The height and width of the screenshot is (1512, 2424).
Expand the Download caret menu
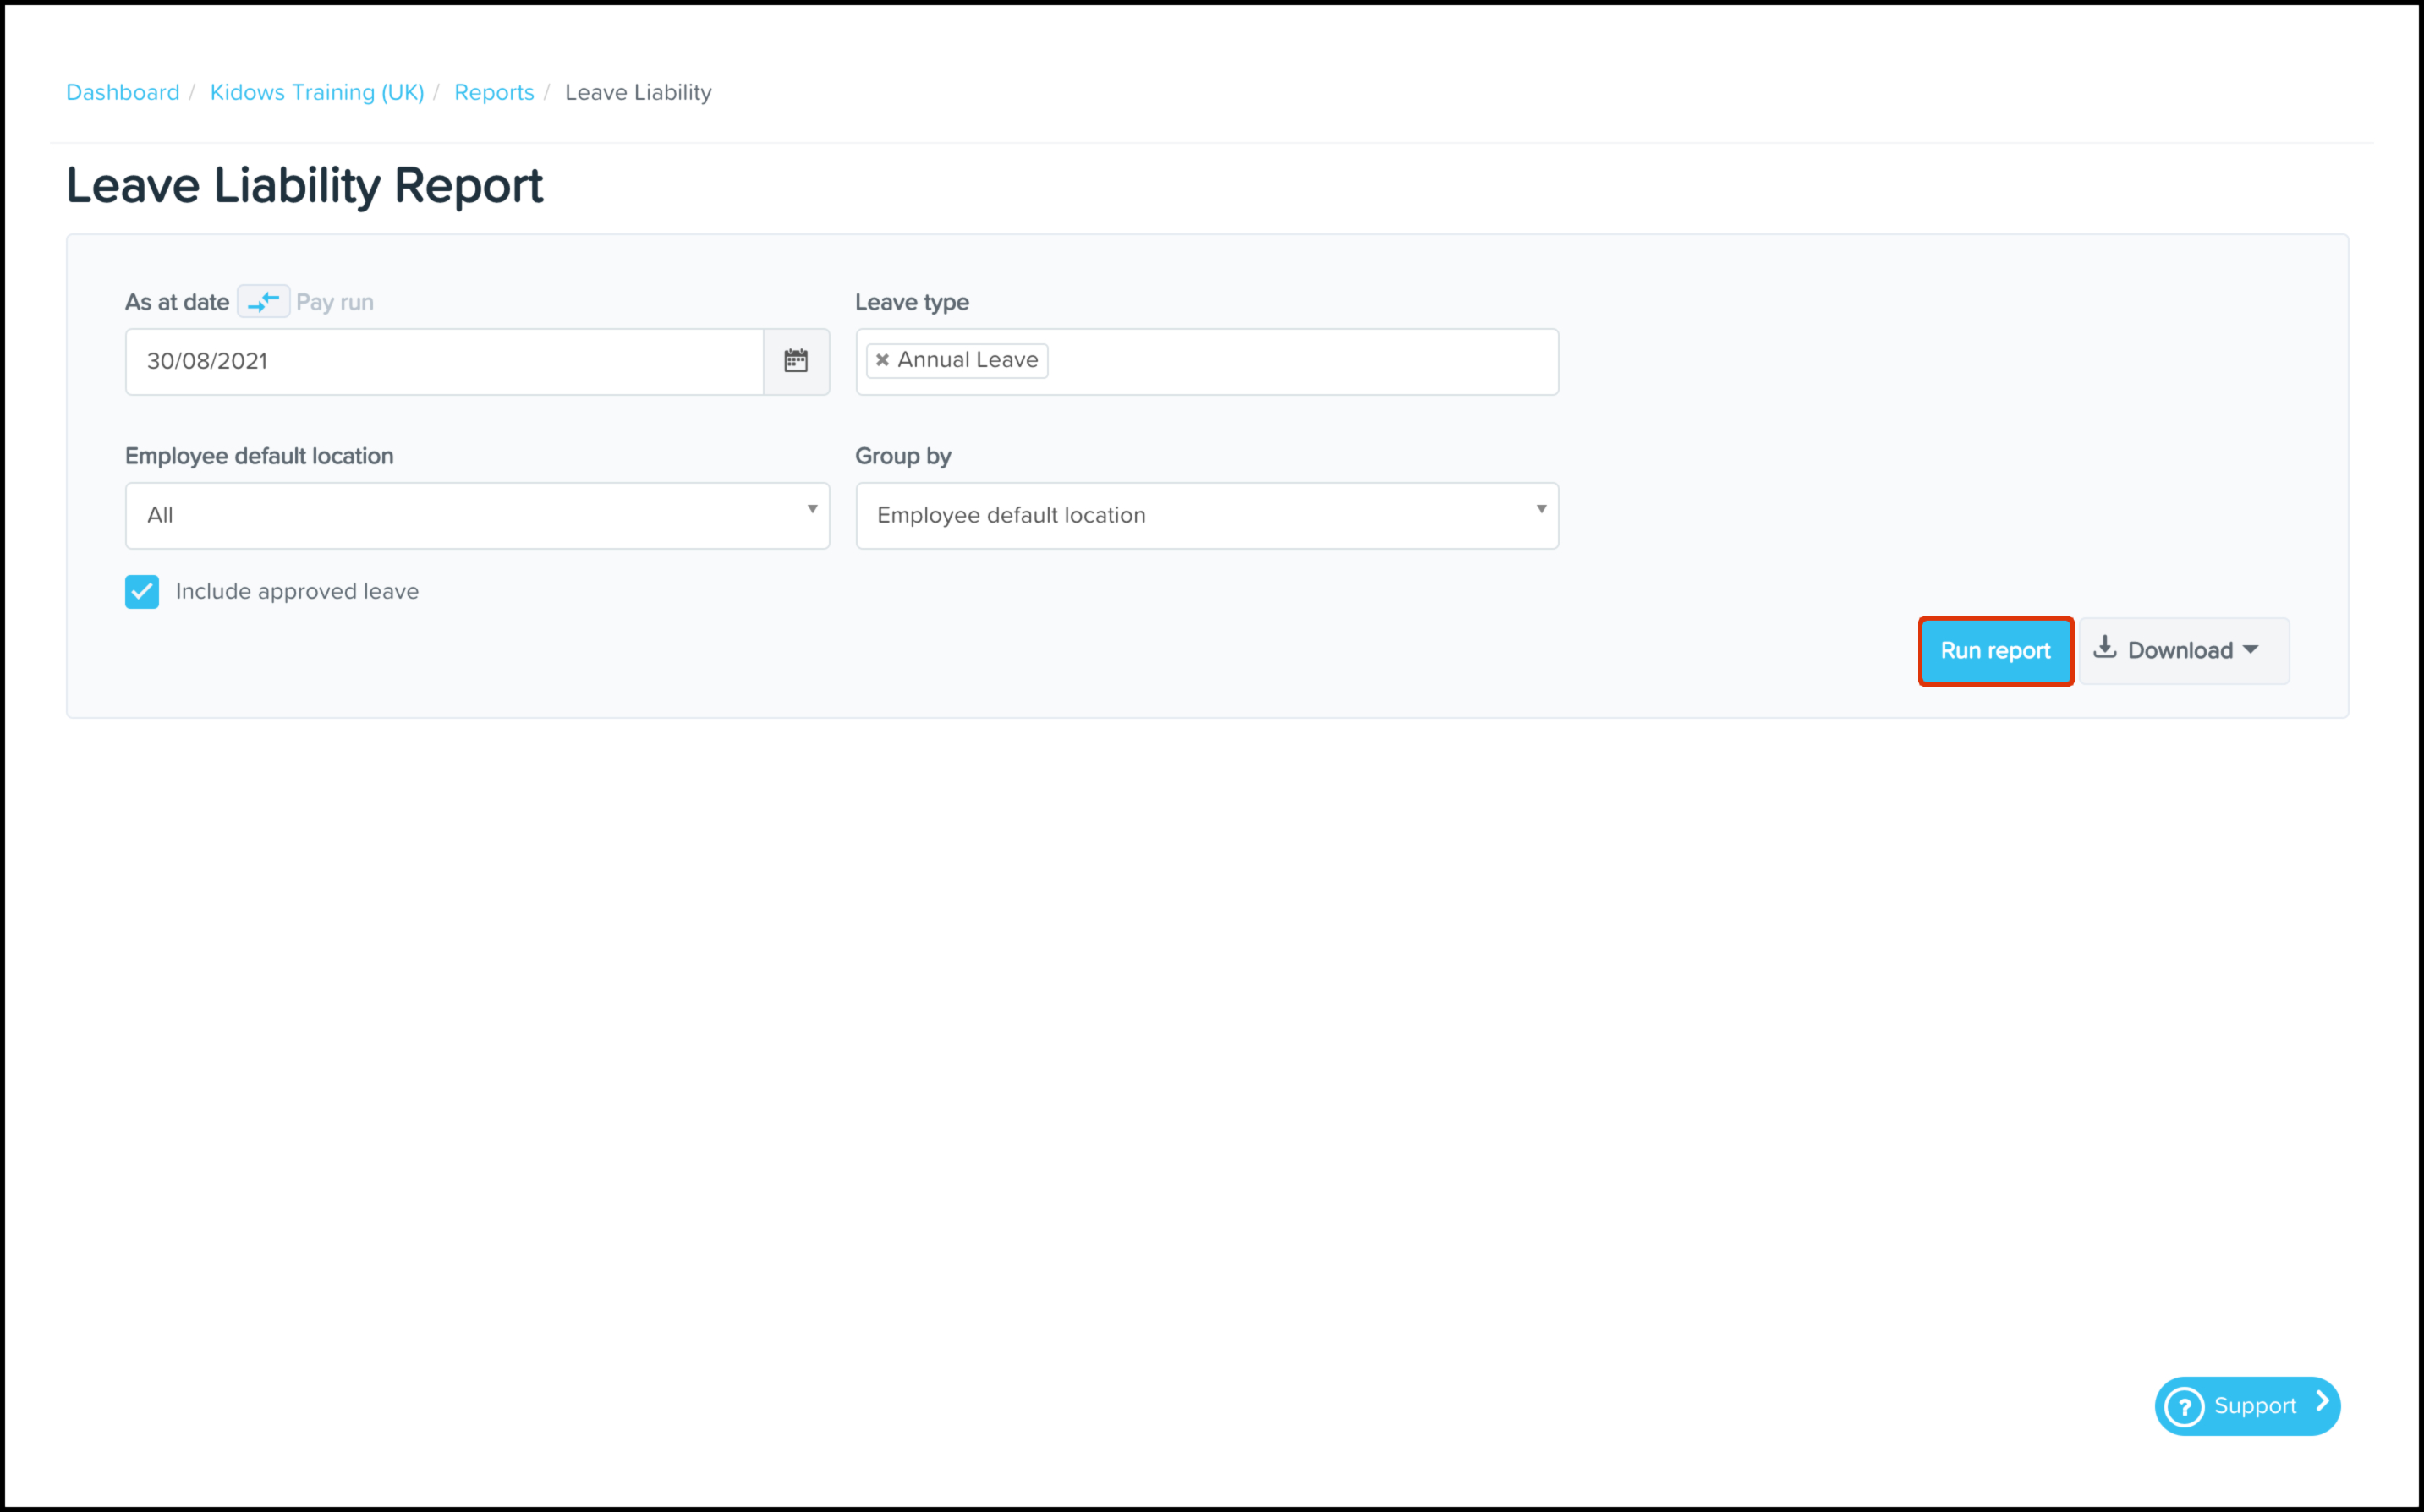2250,650
